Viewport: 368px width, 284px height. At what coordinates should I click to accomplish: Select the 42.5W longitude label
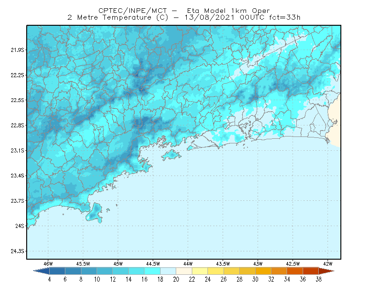click(x=293, y=264)
